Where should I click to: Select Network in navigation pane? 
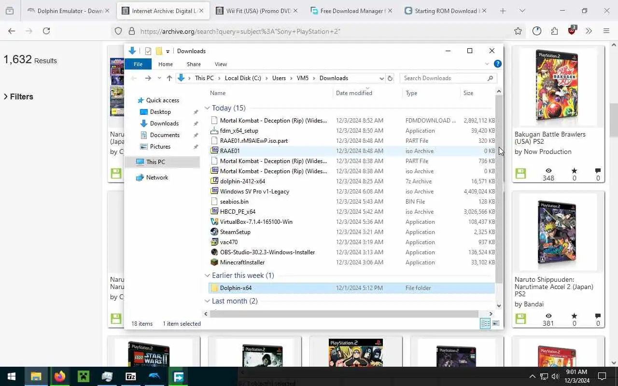click(157, 178)
